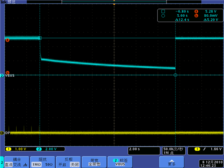Turn invert off with 关闭
This screenshot has height=168, width=224.
pos(75,165)
